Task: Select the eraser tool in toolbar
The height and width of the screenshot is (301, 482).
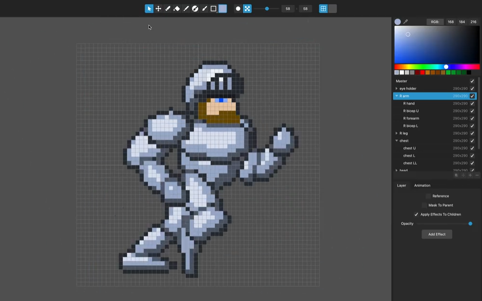Action: coord(176,9)
